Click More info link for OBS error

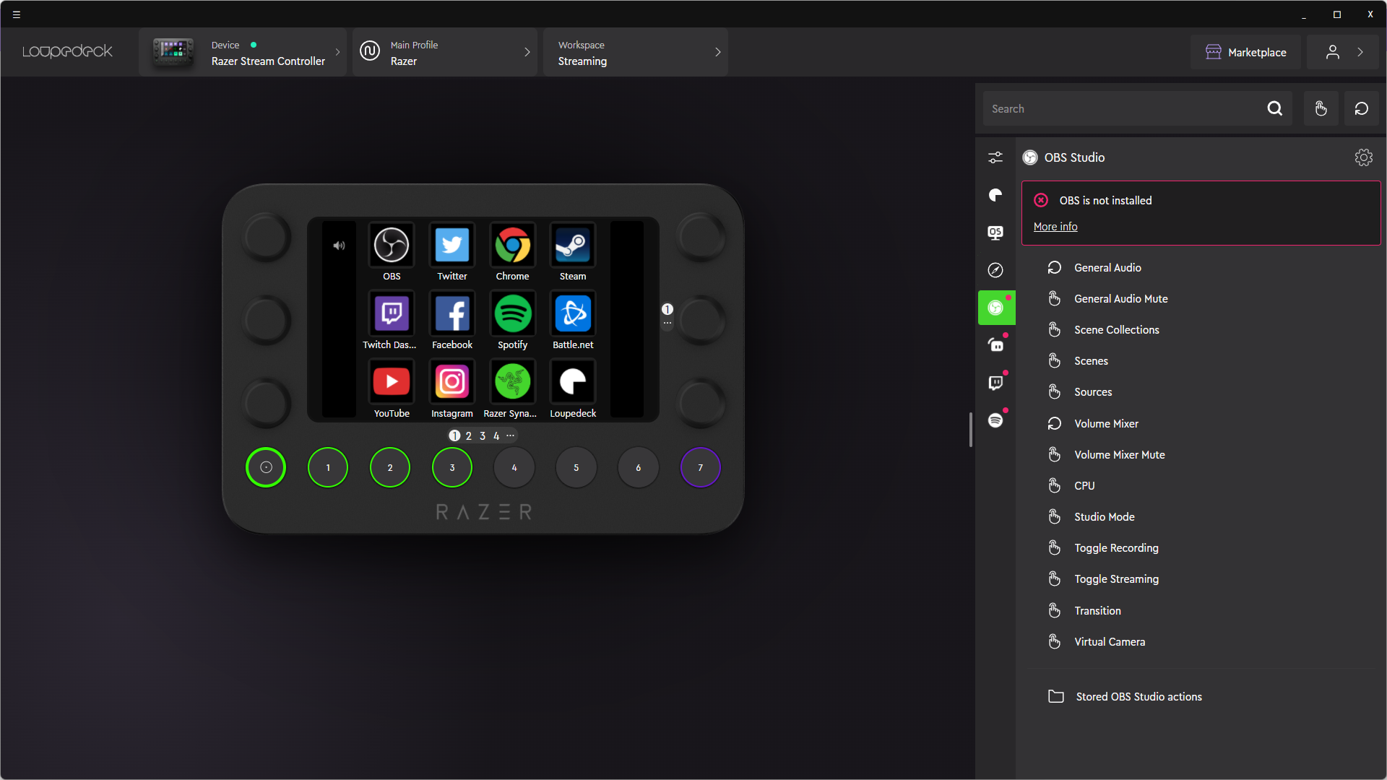tap(1055, 226)
